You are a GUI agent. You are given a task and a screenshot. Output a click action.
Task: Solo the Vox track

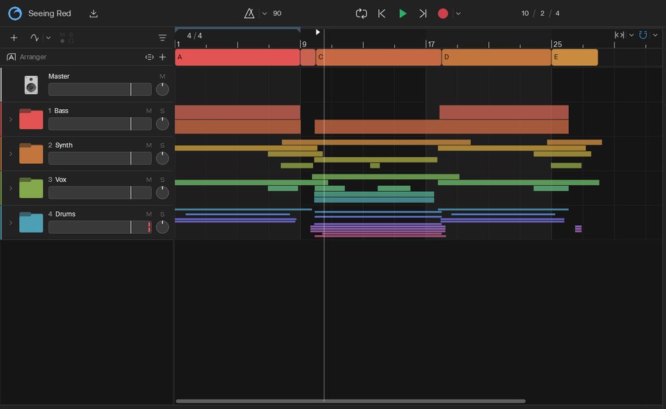coord(163,179)
